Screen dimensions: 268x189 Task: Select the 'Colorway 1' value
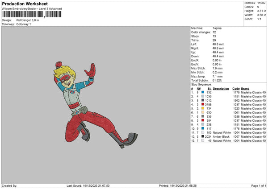tap(24, 24)
